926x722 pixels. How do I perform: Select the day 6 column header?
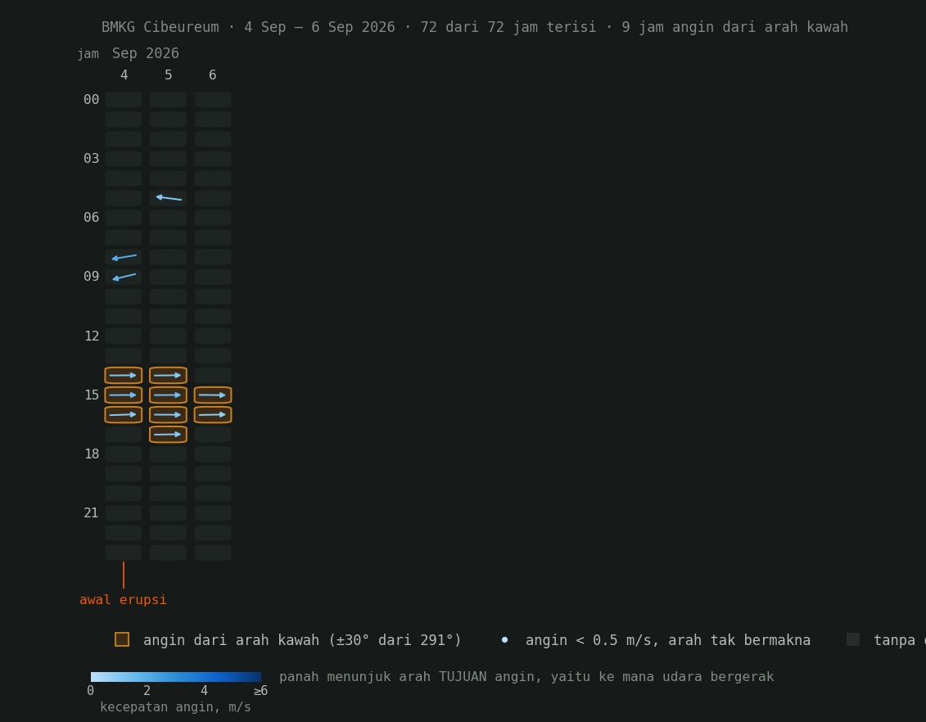pyautogui.click(x=213, y=75)
